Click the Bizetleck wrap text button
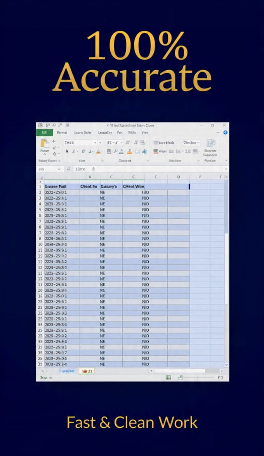264x456 pixels. 164,143
